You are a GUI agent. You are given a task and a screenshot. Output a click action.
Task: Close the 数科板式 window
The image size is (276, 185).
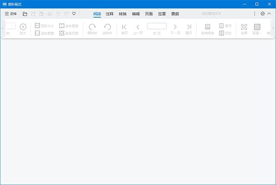click(269, 4)
